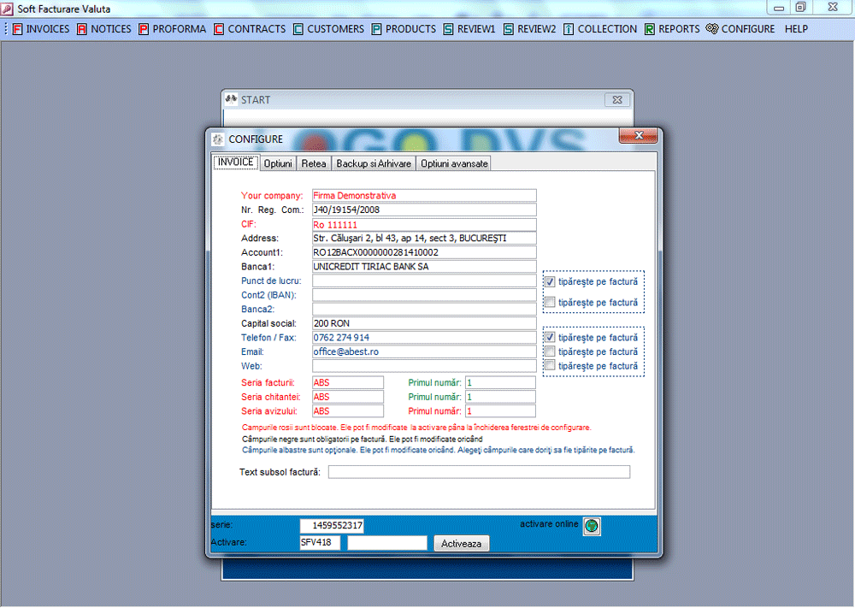Open the INVOICES toolbar icon

pyautogui.click(x=18, y=29)
